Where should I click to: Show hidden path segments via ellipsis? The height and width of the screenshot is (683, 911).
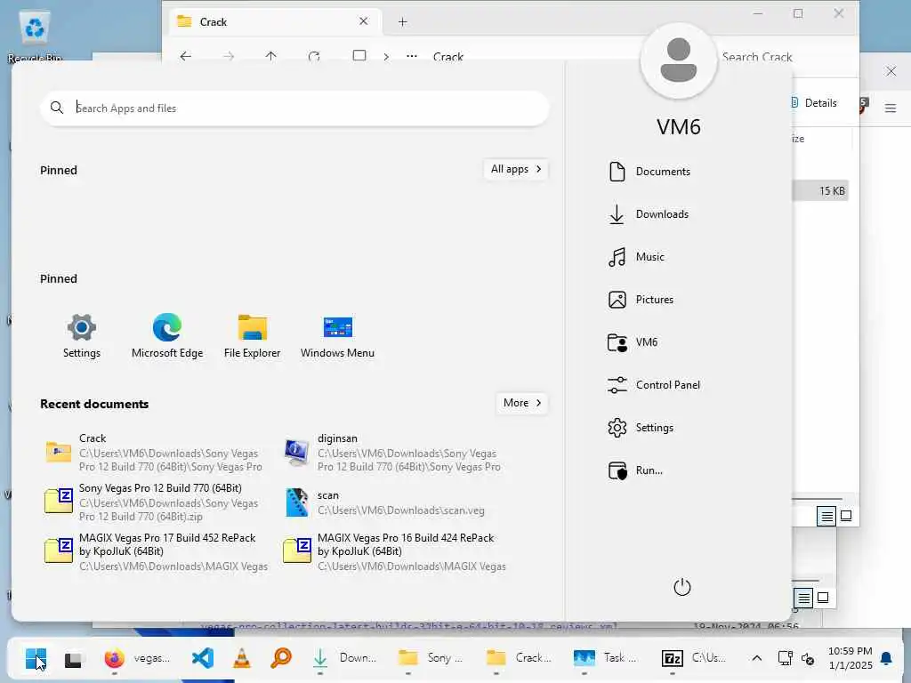coord(411,56)
